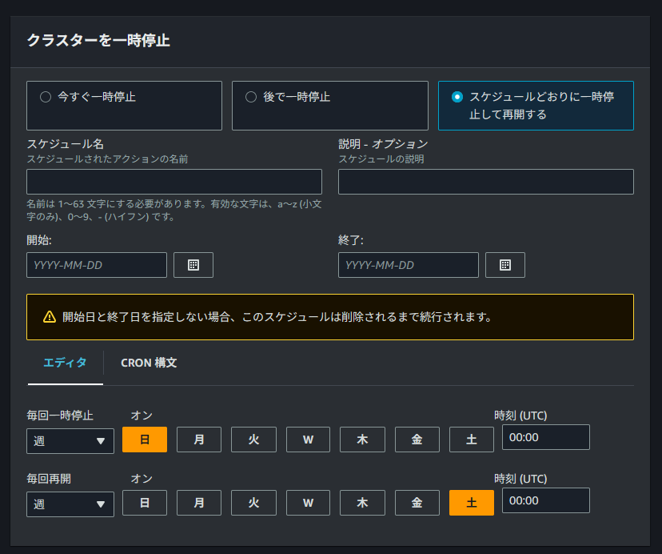
Task: Switch to the エディタ tab
Action: click(65, 363)
